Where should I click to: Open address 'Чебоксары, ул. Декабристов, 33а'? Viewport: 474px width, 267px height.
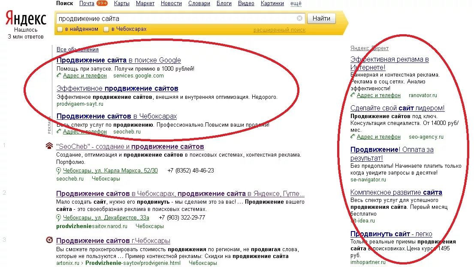click(x=106, y=217)
